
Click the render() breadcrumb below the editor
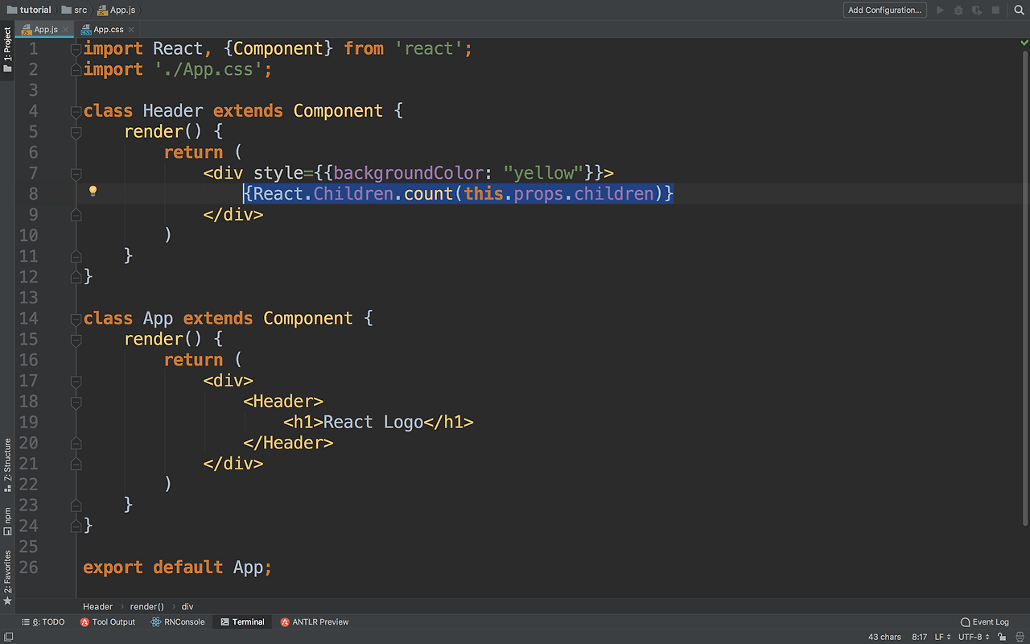coord(146,606)
